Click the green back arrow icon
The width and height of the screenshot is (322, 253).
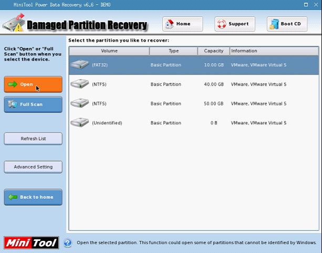point(13,197)
